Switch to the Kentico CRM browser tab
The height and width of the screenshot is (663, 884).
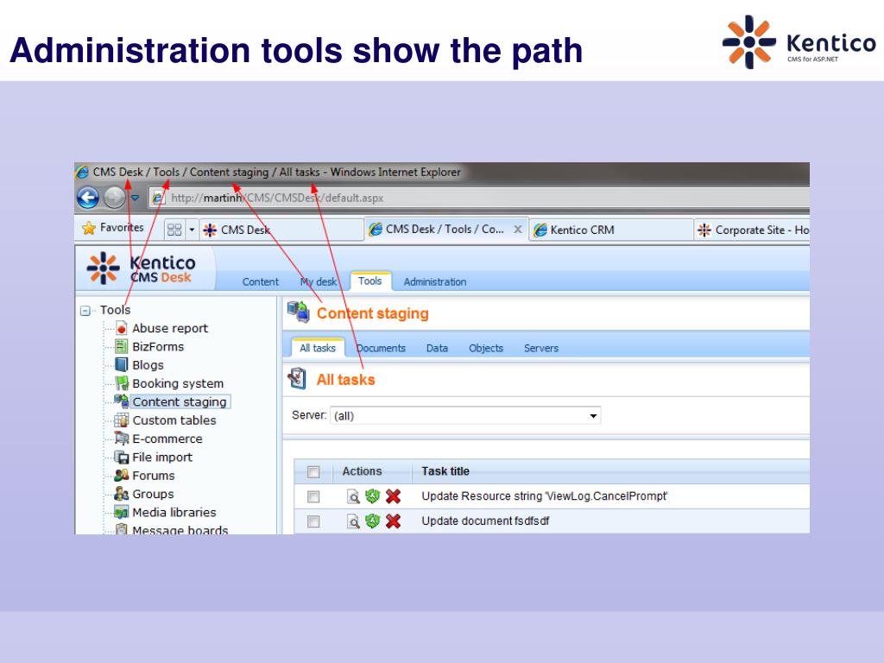[x=611, y=230]
